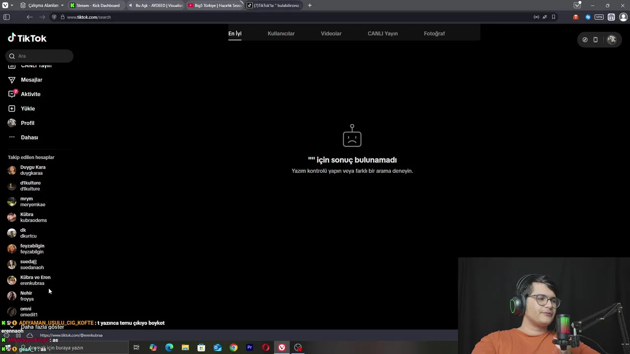Screen dimensions: 630x354
Task: Switch to CANLI Yayın tab
Action: pos(382,33)
